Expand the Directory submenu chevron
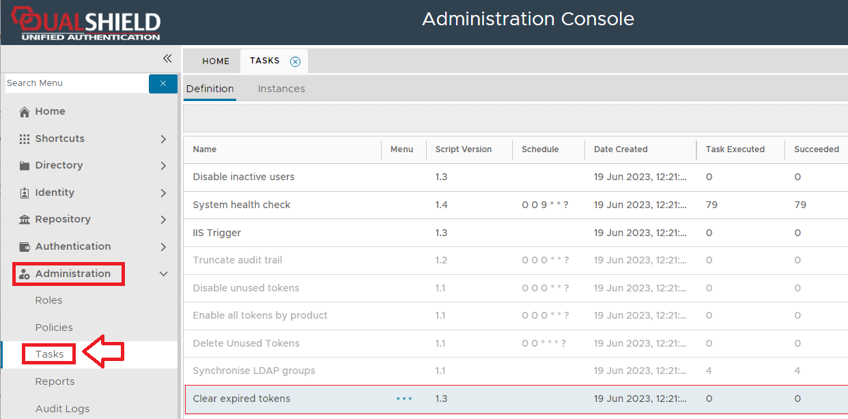The width and height of the screenshot is (848, 419). coord(163,166)
